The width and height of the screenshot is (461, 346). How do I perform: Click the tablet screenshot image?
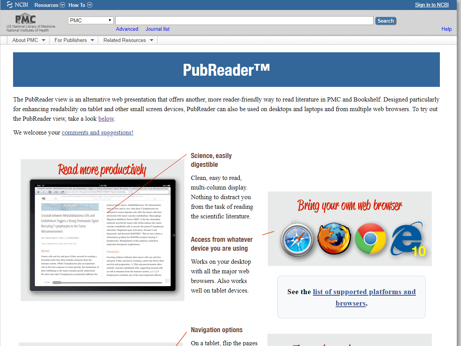pos(103,235)
